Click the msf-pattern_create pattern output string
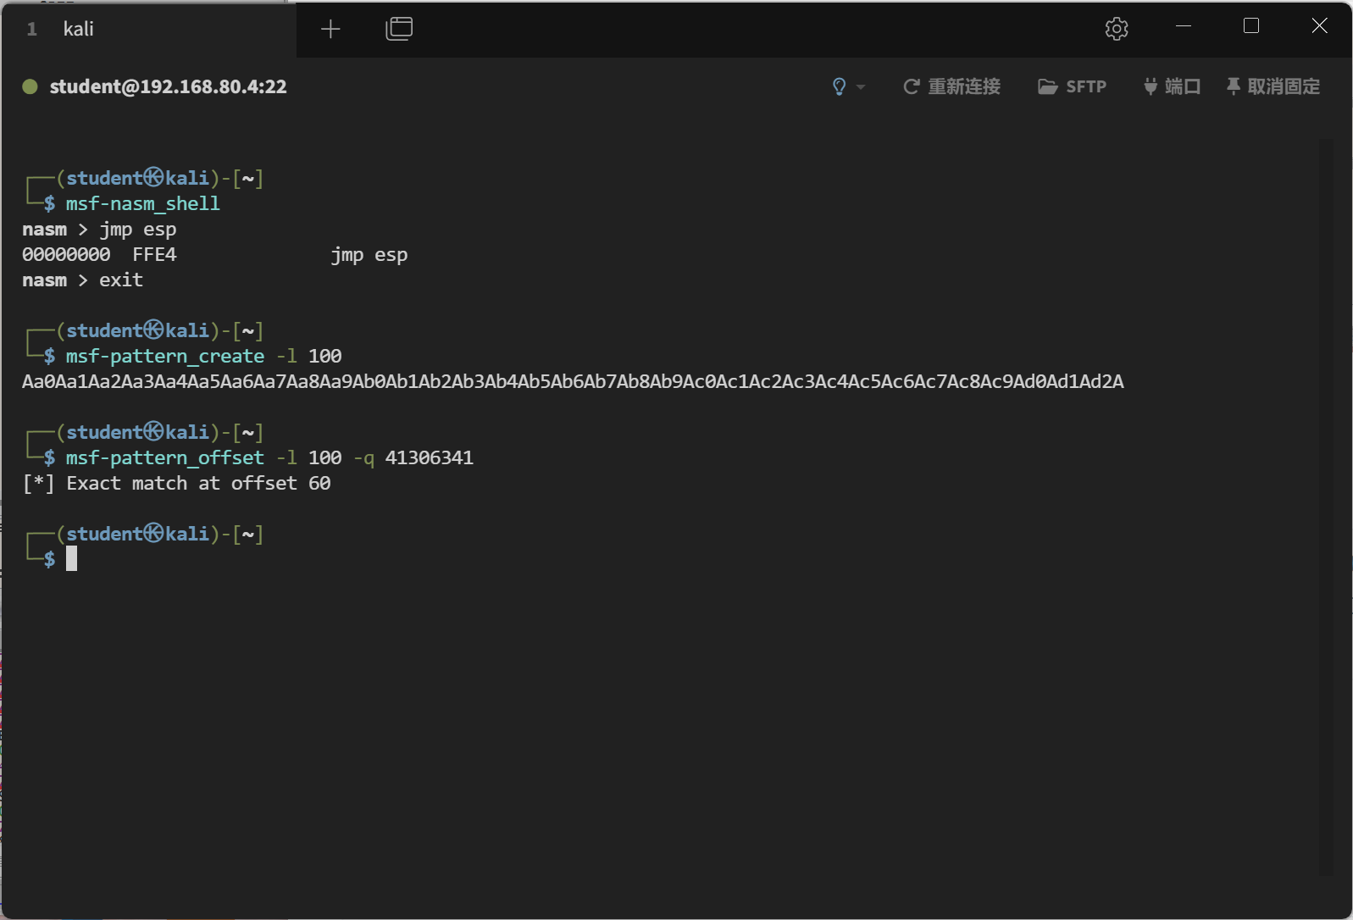Viewport: 1353px width, 920px height. tap(573, 382)
